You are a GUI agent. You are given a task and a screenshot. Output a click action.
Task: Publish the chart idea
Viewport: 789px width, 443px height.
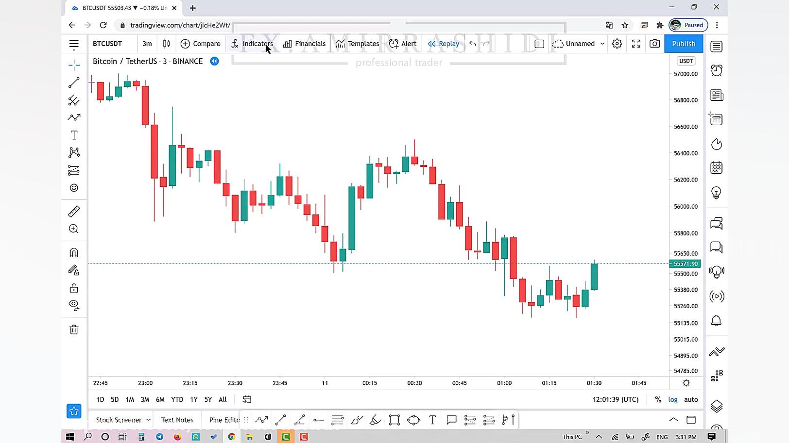pyautogui.click(x=684, y=44)
